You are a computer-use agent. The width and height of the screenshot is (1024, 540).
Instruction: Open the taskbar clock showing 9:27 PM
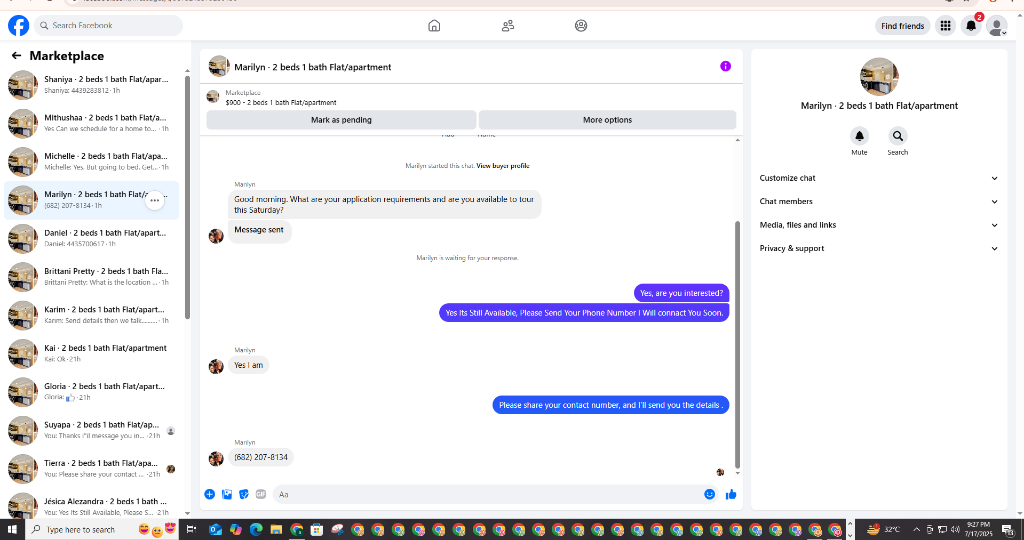pyautogui.click(x=979, y=529)
